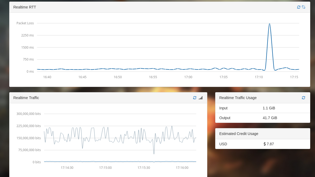Click the Input row label
Image resolution: width=315 pixels, height=177 pixels.
223,108
